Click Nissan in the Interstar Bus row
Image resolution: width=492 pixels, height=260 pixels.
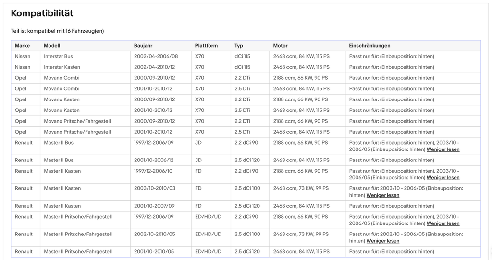pos(23,57)
